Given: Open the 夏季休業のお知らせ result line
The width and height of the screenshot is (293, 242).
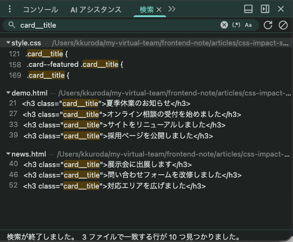Looking at the screenshot, I should click(x=146, y=104).
